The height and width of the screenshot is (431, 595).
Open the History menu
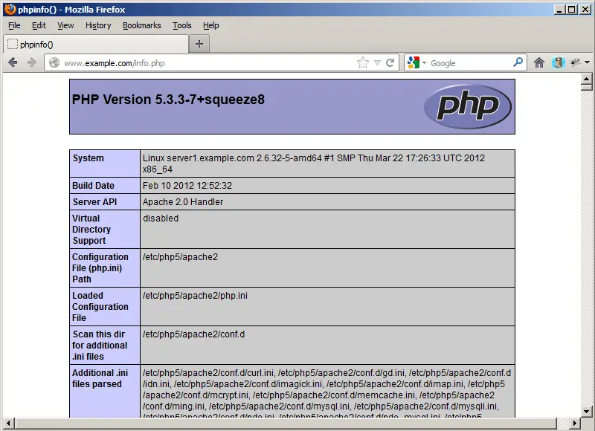98,25
